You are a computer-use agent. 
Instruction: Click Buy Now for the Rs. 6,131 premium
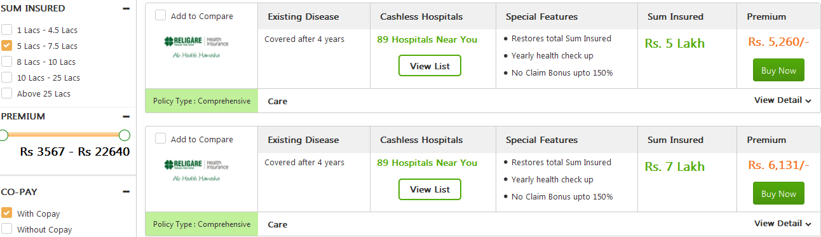coord(778,194)
